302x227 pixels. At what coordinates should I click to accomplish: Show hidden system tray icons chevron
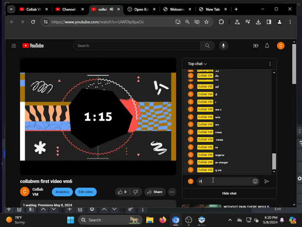(x=230, y=220)
